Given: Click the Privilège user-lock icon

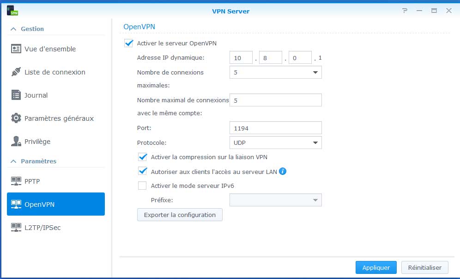Looking at the screenshot, I should pyautogui.click(x=16, y=142).
